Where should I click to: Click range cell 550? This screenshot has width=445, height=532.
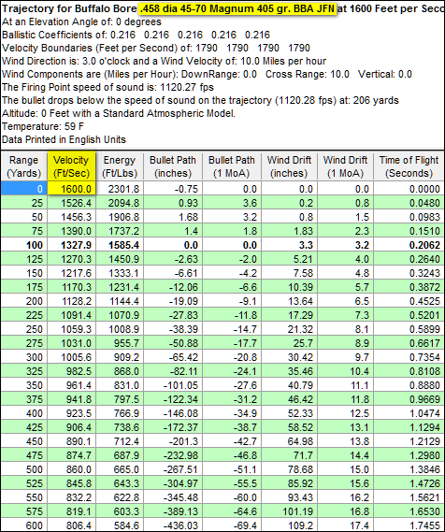click(23, 497)
